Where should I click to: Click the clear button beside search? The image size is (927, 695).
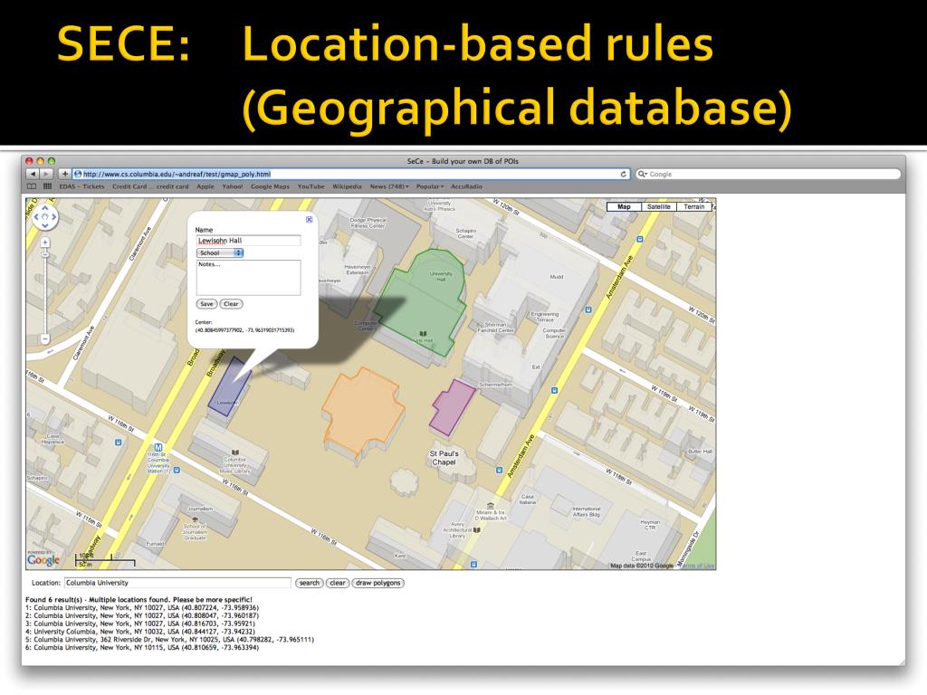pos(338,584)
